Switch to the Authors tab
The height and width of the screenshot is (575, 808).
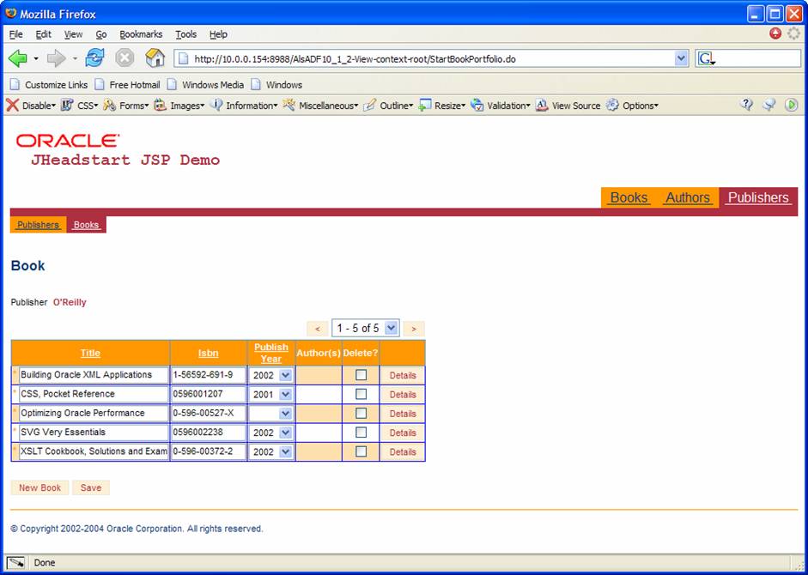coord(687,197)
